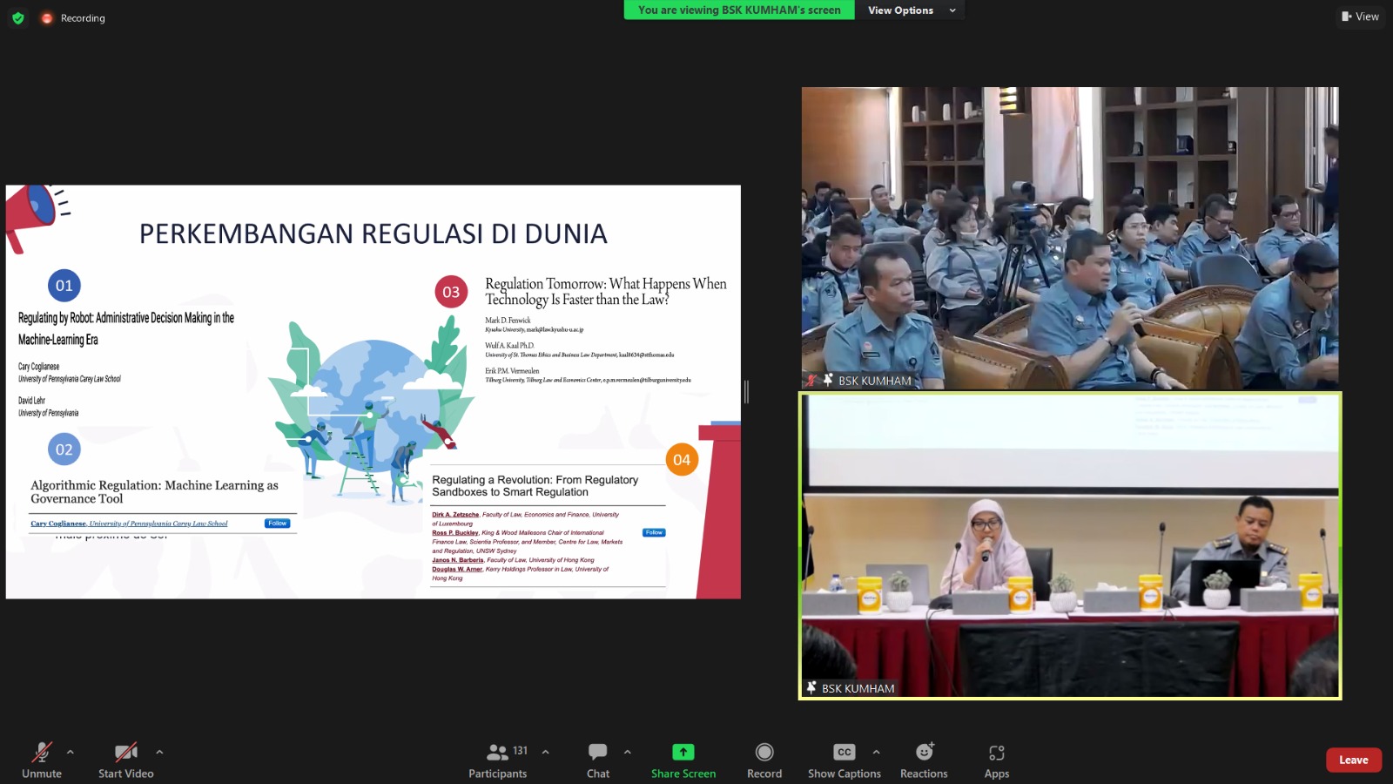Open the Participants panel icon
Screen dimensions: 1393x784
coord(498,753)
